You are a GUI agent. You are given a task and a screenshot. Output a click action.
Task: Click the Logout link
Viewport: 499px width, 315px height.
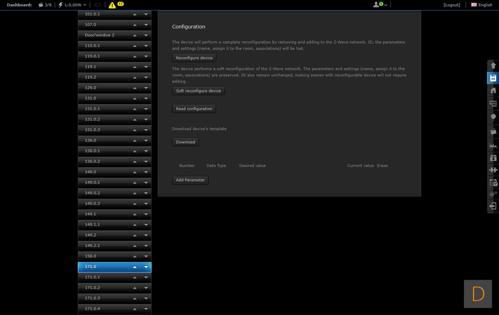pyautogui.click(x=451, y=5)
